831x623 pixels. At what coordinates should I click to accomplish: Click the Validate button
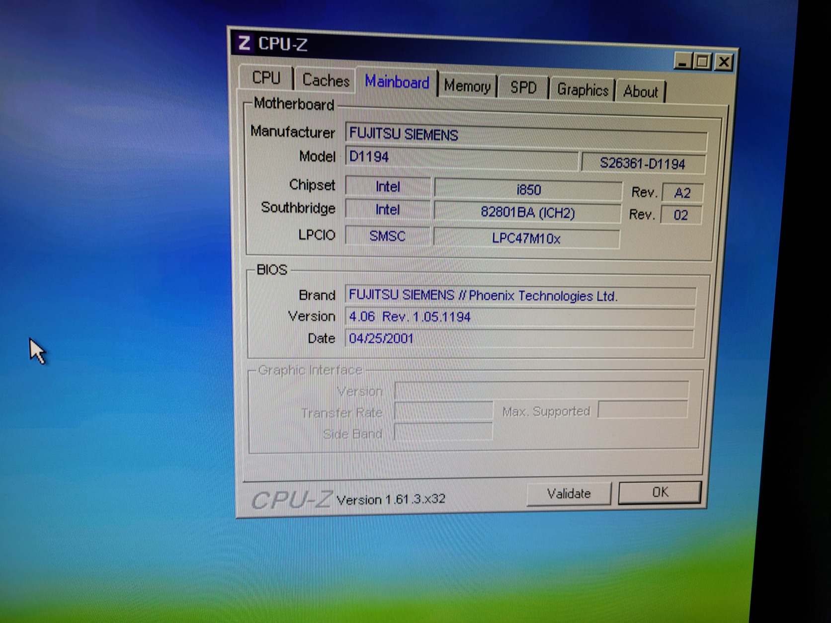[x=569, y=494]
